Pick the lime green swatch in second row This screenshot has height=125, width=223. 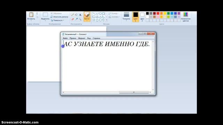(168, 17)
